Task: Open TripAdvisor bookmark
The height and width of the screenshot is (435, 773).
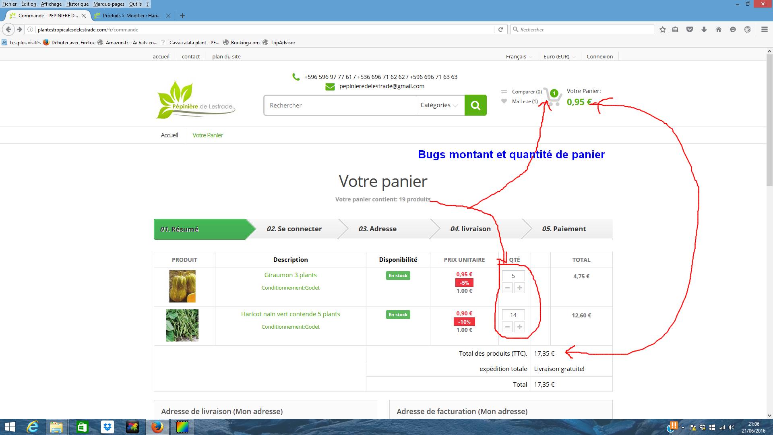Action: (x=279, y=42)
